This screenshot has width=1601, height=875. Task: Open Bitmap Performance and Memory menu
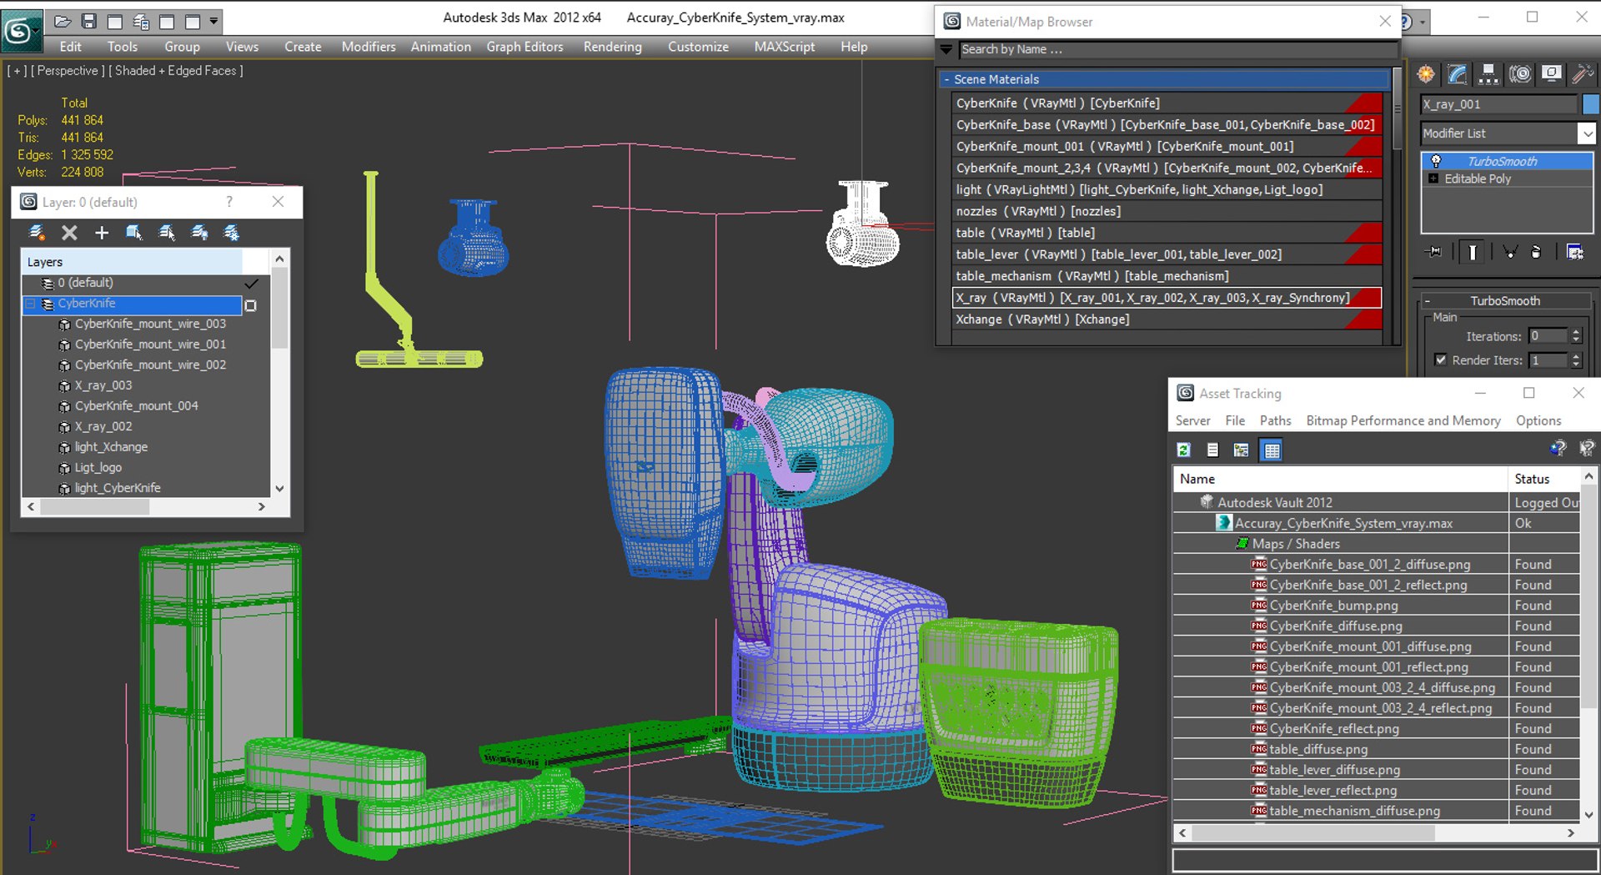1403,420
